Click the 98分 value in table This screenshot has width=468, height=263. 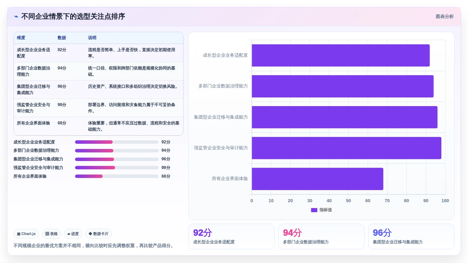(62, 105)
